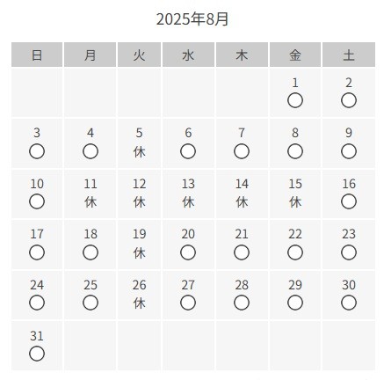Click the 休 closed mark on August 5

pyautogui.click(x=140, y=152)
